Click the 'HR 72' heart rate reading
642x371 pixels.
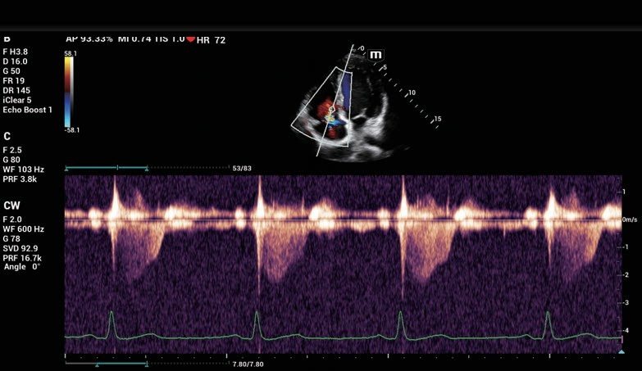point(211,40)
